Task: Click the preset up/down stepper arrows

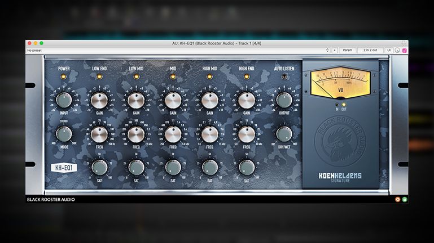Action: pyautogui.click(x=327, y=50)
